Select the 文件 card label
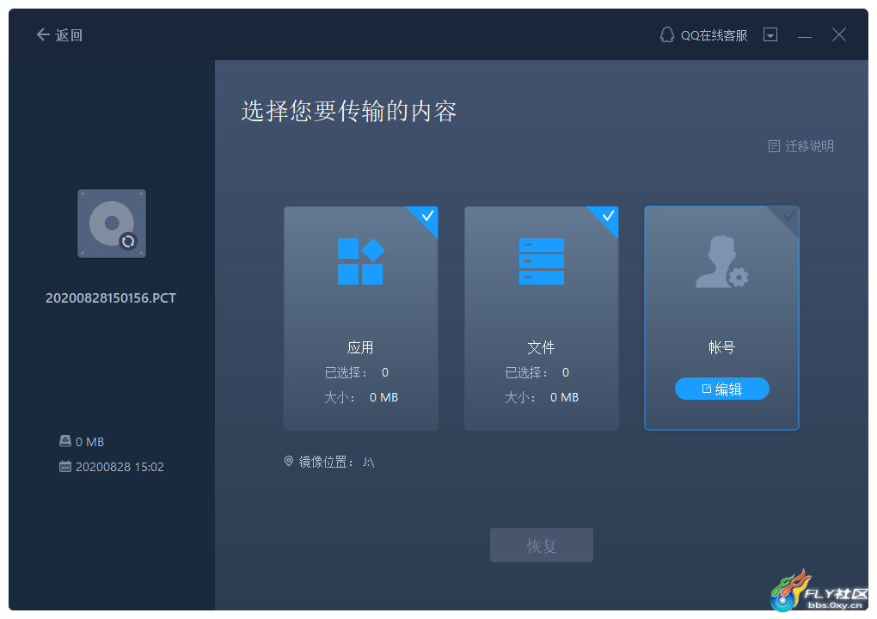The height and width of the screenshot is (619, 877). pos(541,347)
